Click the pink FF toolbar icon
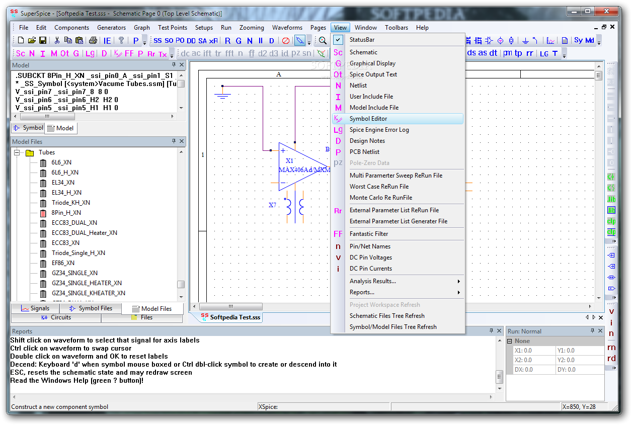632x425 pixels. coord(129,53)
